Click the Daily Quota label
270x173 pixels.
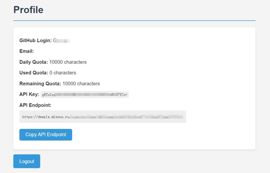(33, 62)
